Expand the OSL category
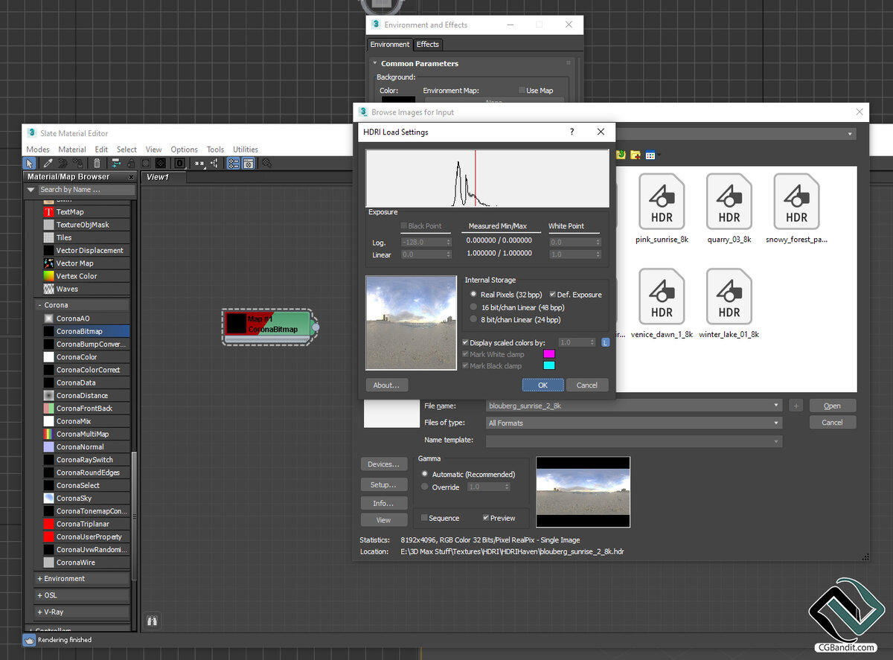This screenshot has width=893, height=660. (39, 595)
